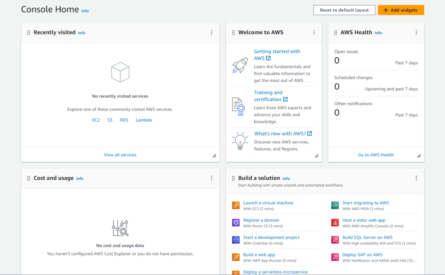The image size is (445, 275).
Task: Open the Recently visited widget kebab menu
Action: click(212, 32)
